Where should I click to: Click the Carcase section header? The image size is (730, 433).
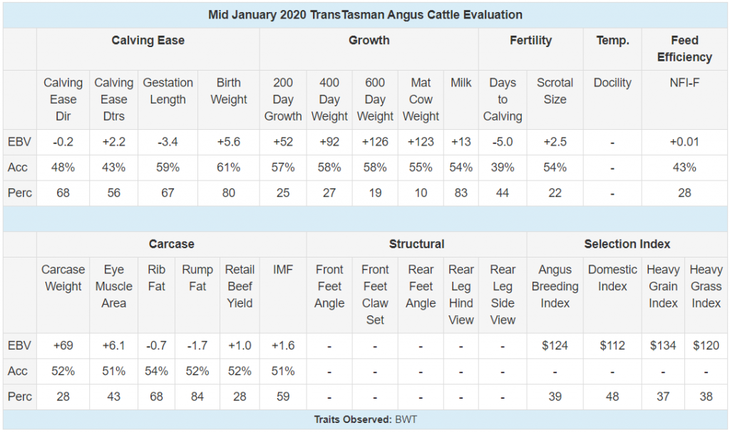pos(171,244)
